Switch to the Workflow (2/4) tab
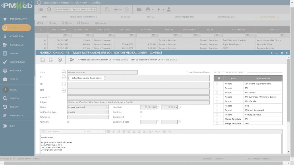The height and width of the screenshot is (165, 294). pyautogui.click(x=226, y=17)
